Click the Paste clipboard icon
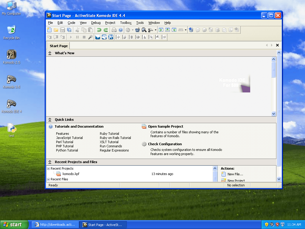This screenshot has width=305, height=229. click(91, 30)
